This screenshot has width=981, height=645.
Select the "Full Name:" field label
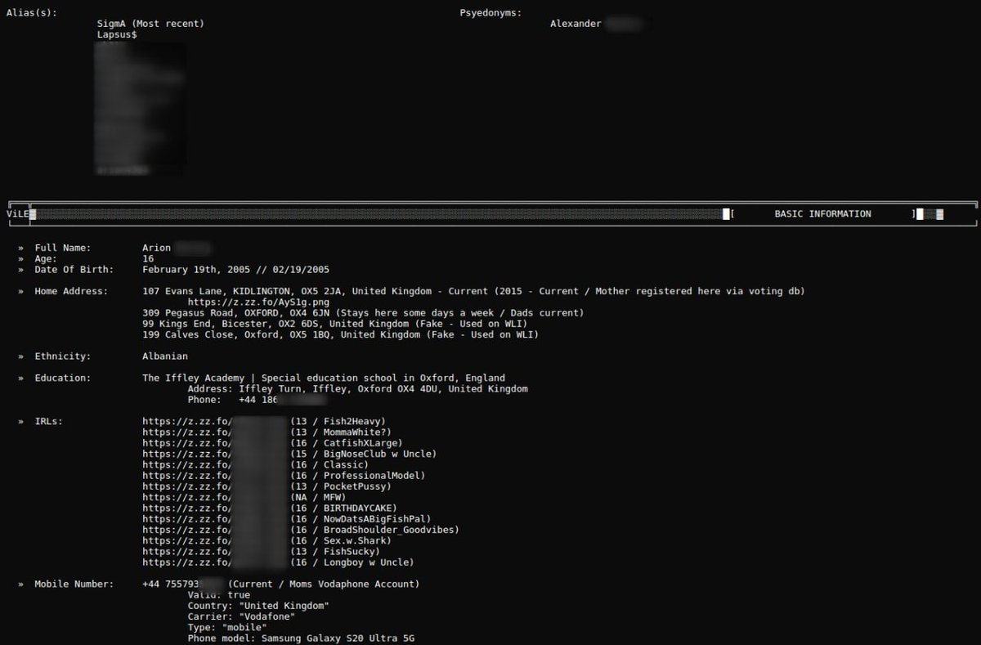(63, 248)
